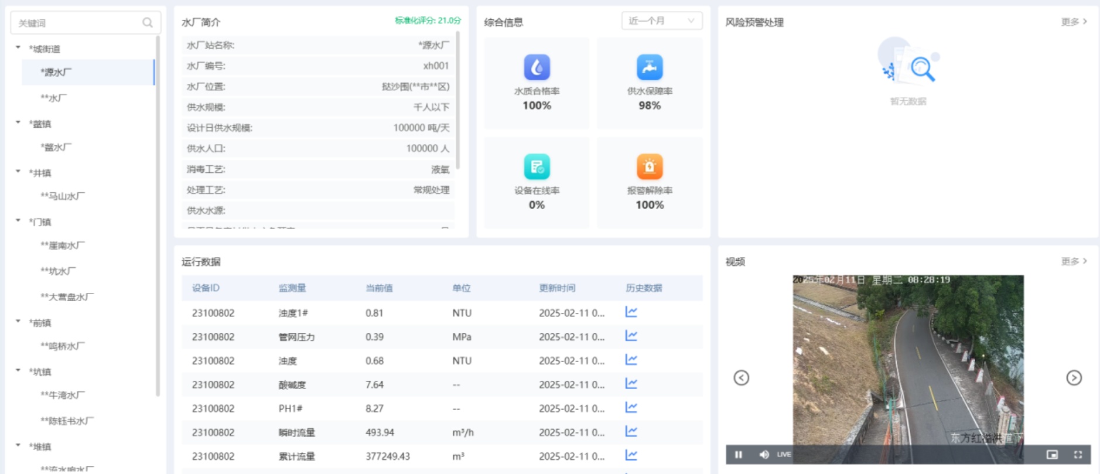Select **大营盘水厂 in the tree

pos(67,297)
